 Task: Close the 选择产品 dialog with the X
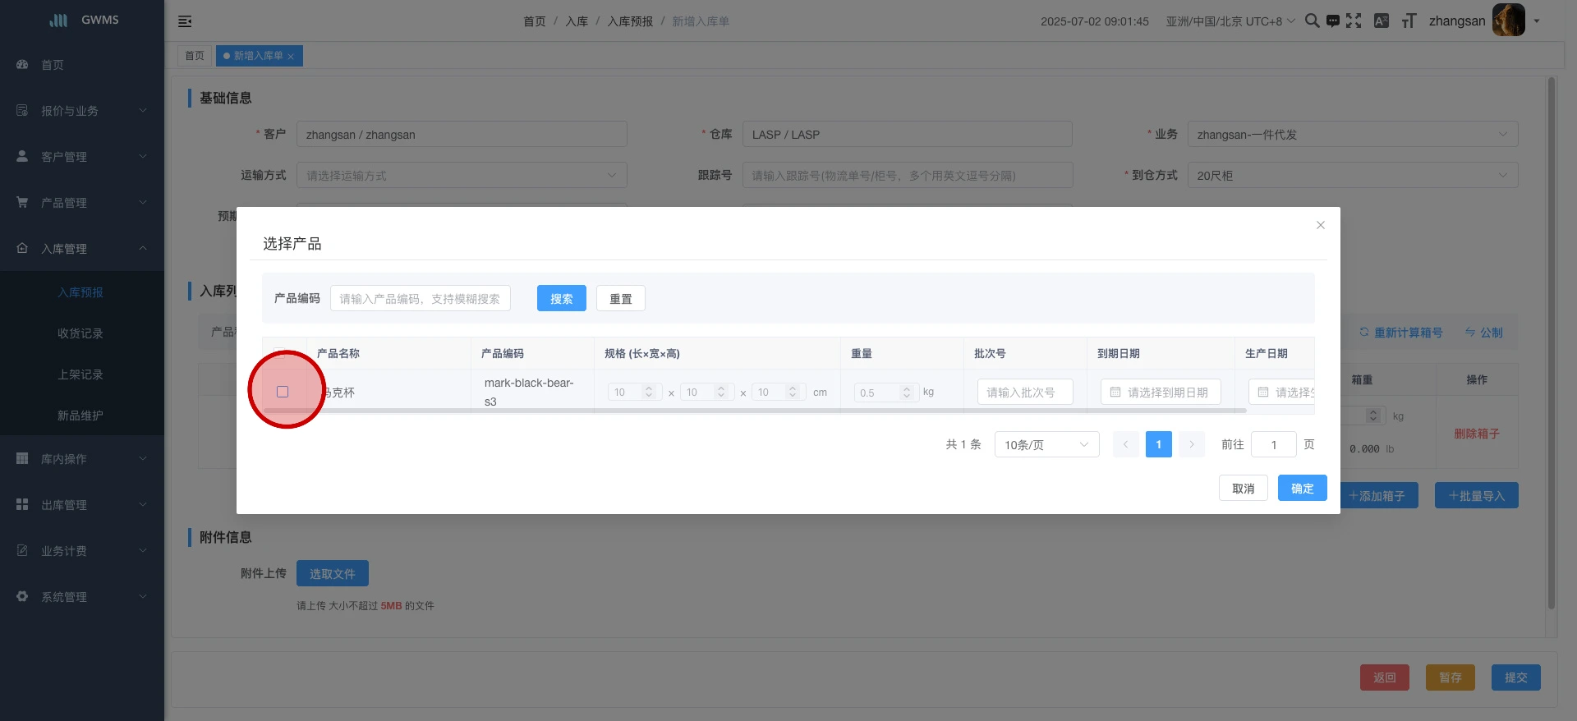click(1321, 225)
